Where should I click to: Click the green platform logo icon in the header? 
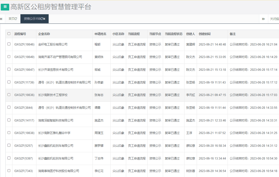[x=5, y=7]
